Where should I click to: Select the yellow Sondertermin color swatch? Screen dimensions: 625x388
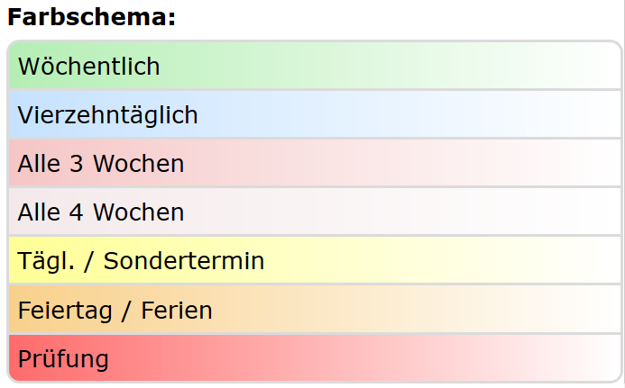361,261
